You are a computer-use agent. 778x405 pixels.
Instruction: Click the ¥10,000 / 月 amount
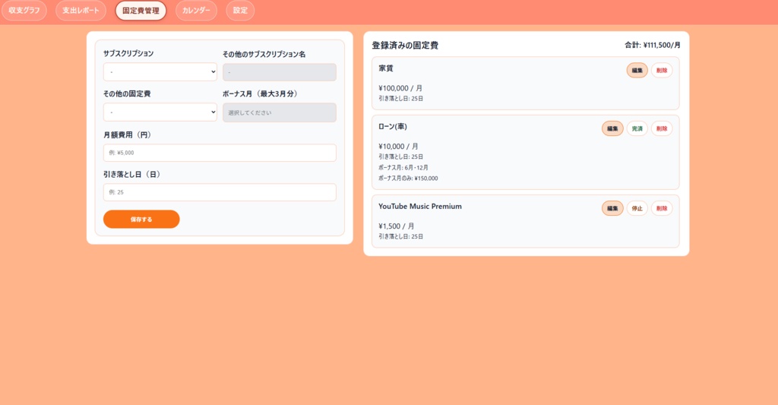point(398,147)
